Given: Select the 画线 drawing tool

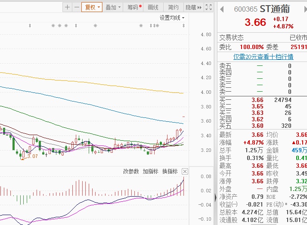Looking at the screenshot, I should 153,7.
